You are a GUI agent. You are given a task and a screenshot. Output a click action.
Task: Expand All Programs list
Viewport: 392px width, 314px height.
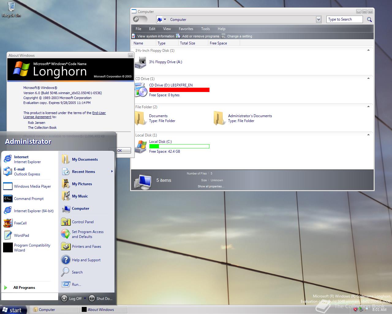(24, 287)
